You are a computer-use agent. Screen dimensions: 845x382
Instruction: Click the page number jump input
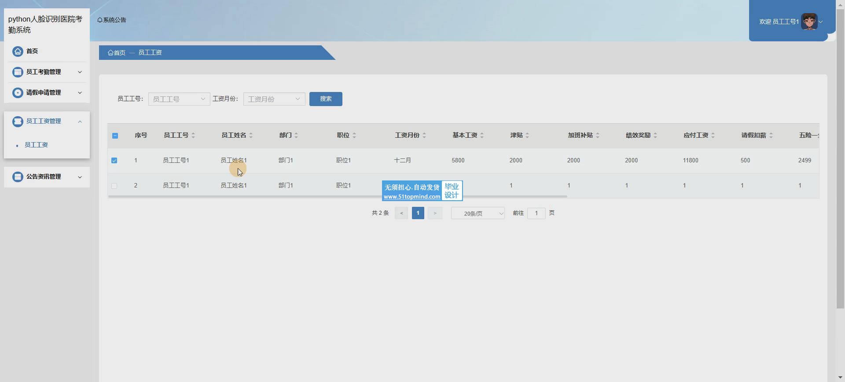pyautogui.click(x=536, y=213)
